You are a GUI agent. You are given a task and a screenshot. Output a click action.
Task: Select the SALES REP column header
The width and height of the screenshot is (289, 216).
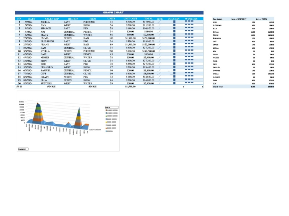point(52,19)
